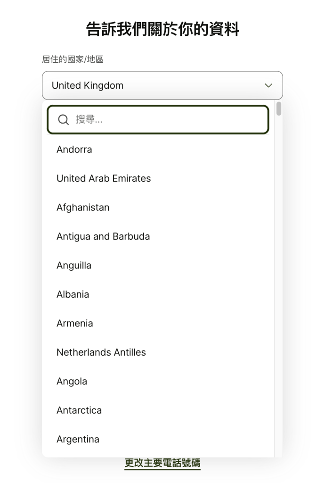Pick Antigua and Barbuda from list
This screenshot has height=483, width=325.
tap(103, 236)
